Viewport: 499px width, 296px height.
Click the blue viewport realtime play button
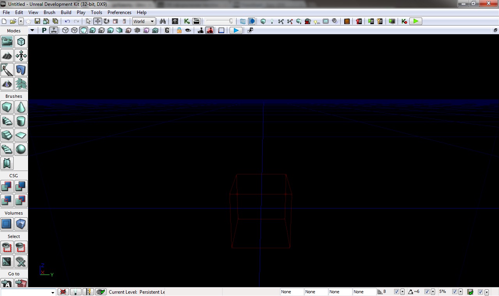click(236, 30)
